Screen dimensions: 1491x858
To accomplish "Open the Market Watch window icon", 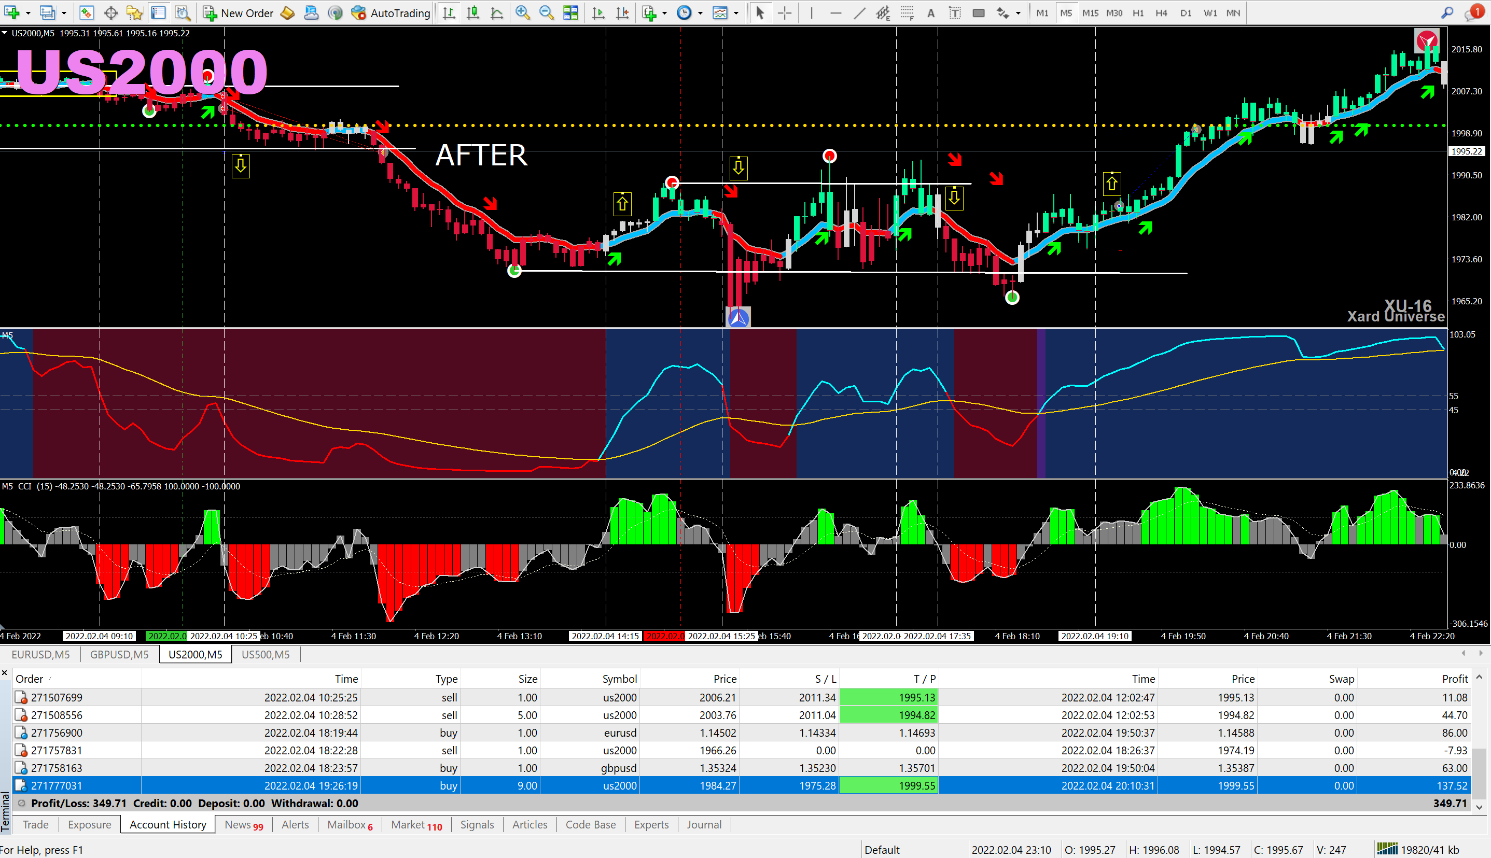I will tap(87, 13).
